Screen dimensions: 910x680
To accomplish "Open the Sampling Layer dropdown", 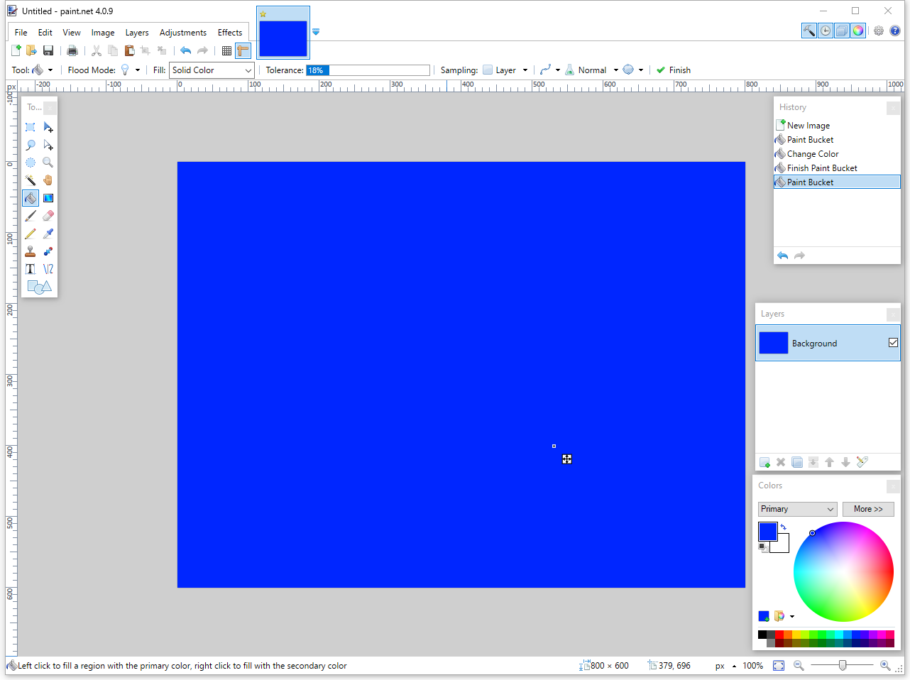I will [505, 70].
